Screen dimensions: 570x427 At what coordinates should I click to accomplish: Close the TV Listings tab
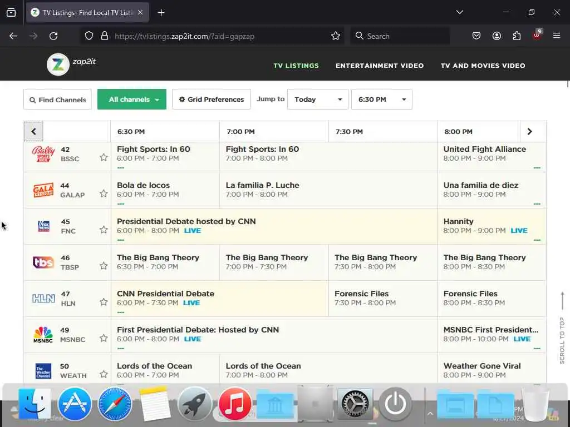(140, 12)
